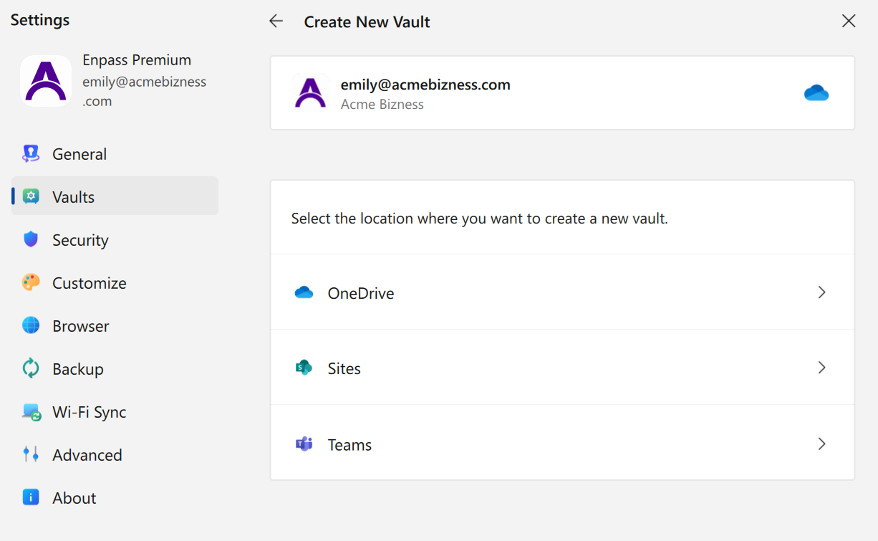Open Browser settings

(115, 326)
